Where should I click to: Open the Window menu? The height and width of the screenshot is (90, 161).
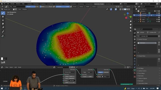coord(18,4)
